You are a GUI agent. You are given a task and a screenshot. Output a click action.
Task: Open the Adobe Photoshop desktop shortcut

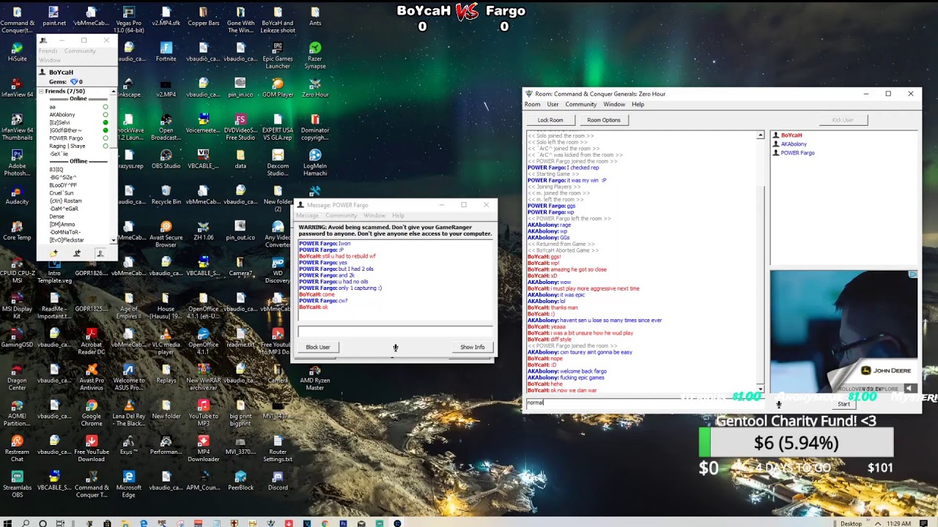tap(17, 162)
